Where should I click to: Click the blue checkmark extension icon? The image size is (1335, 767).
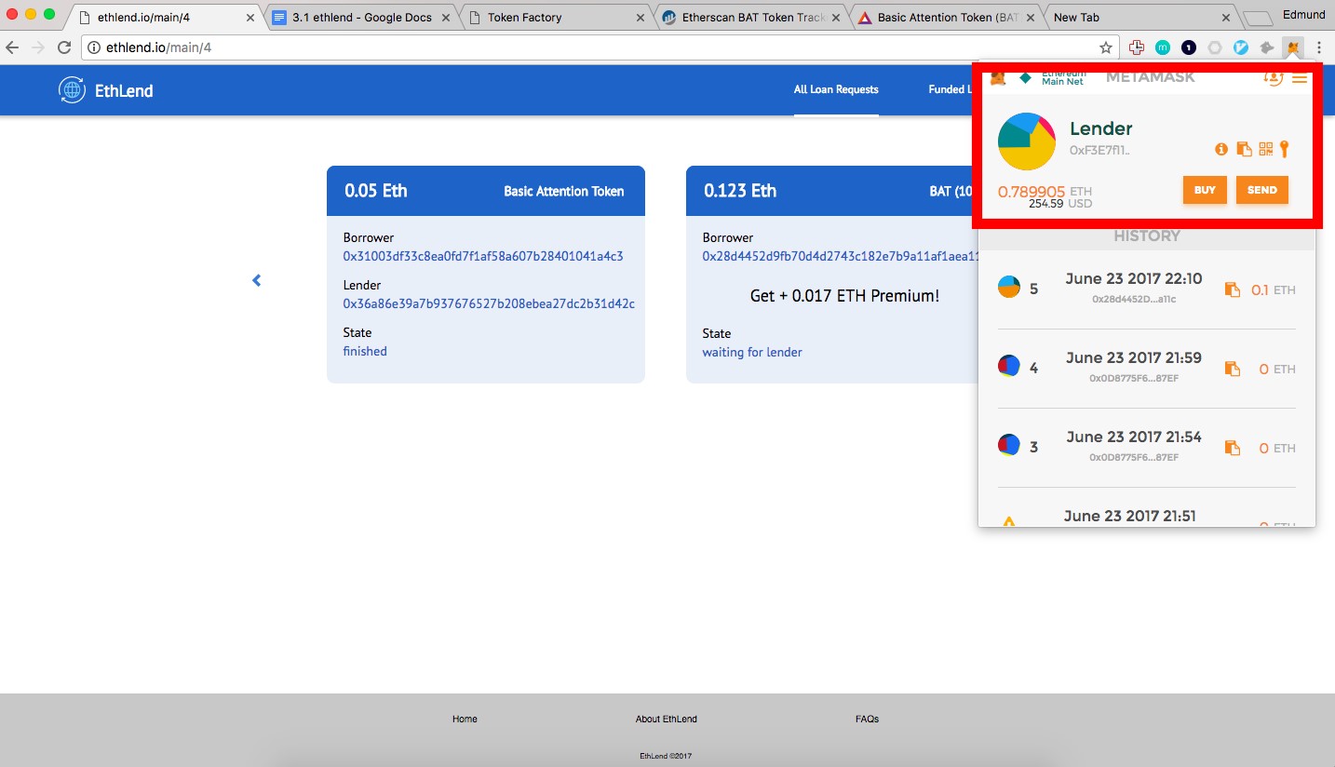point(1241,47)
